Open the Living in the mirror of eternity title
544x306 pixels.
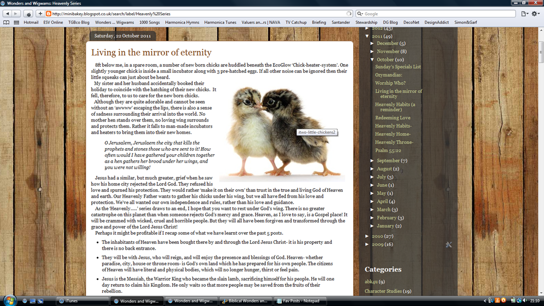pyautogui.click(x=151, y=53)
